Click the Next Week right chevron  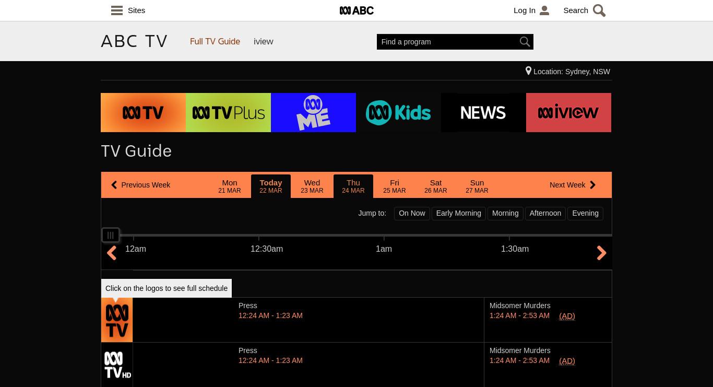pos(592,185)
